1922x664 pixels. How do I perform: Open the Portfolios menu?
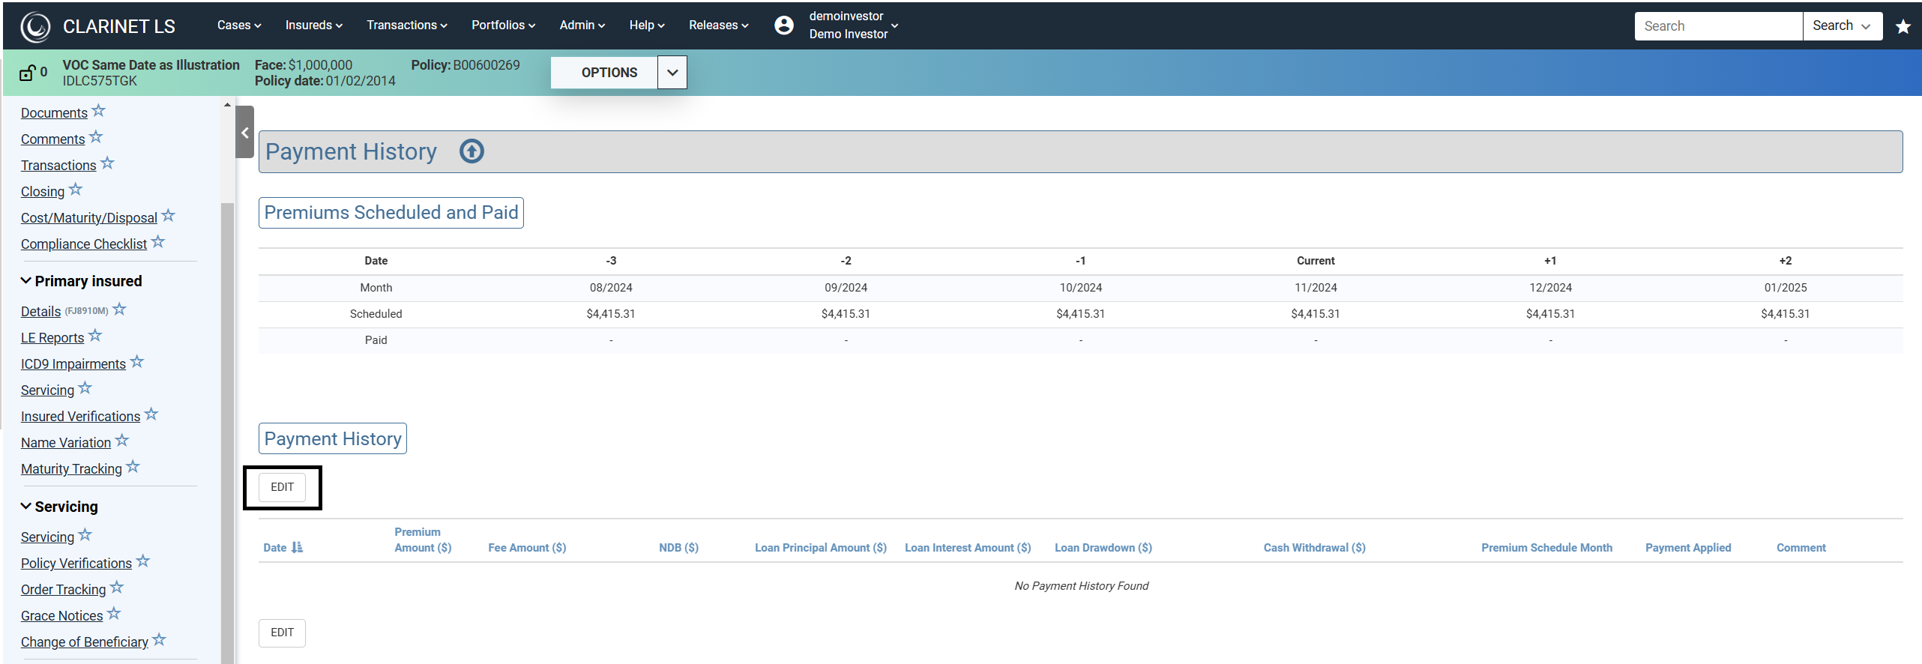coord(504,25)
